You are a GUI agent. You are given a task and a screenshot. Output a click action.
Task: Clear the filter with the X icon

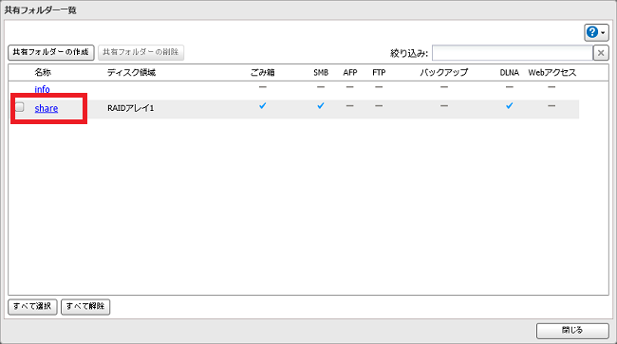point(601,53)
